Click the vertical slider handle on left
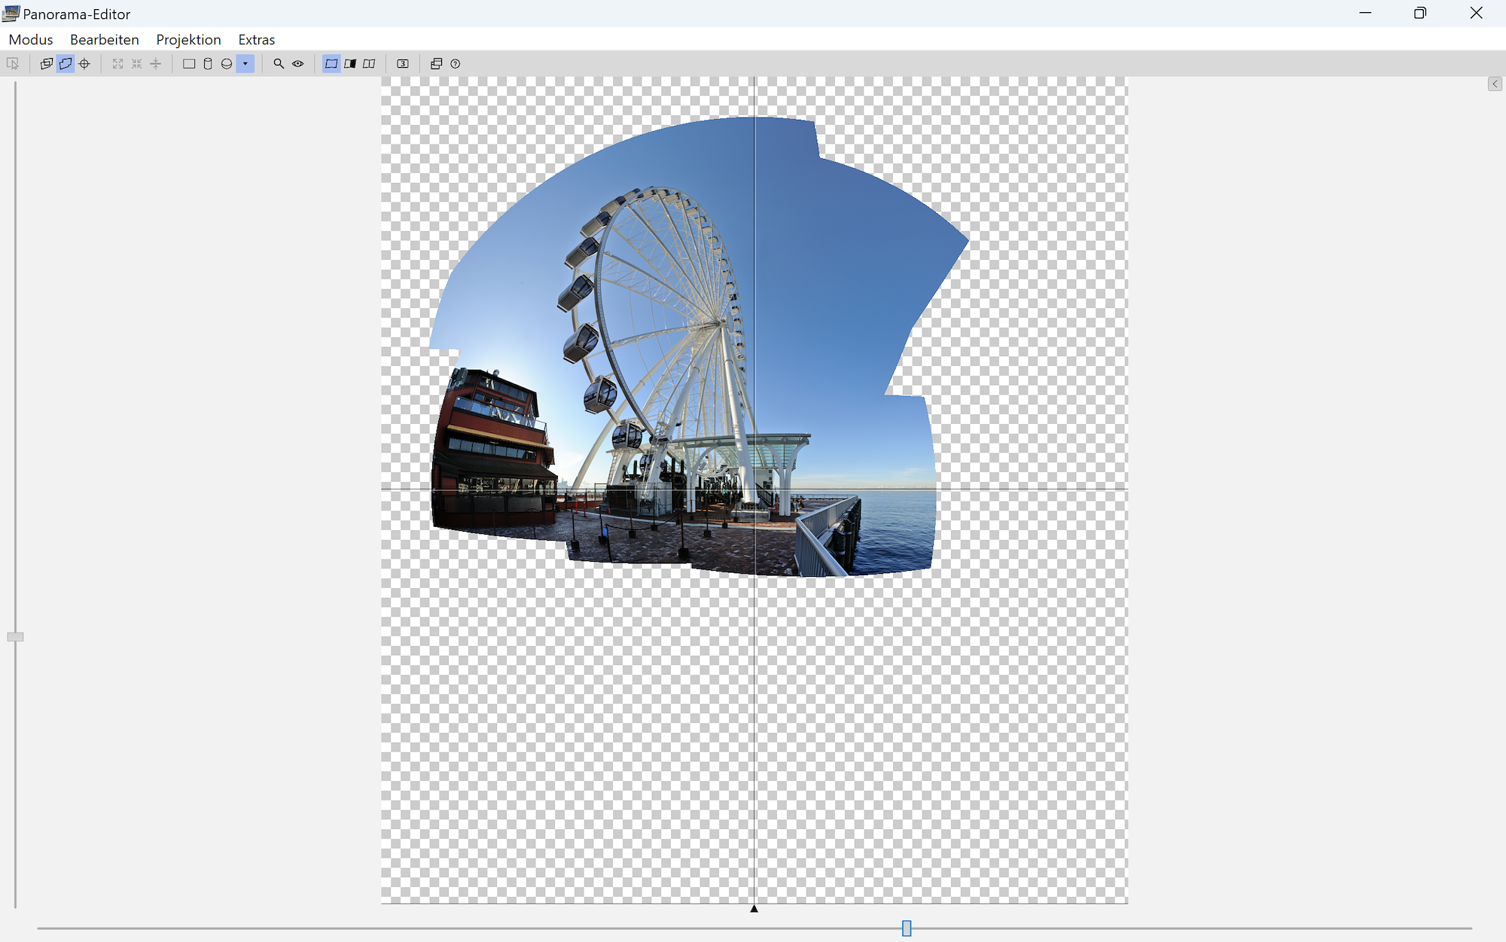The image size is (1506, 942). point(15,637)
